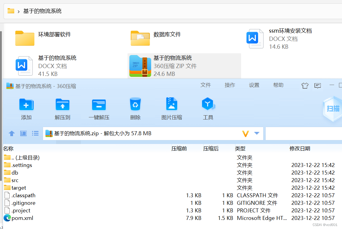Select the 环境部署软件 folder in Explorer
The width and height of the screenshot is (342, 229).
[43, 38]
